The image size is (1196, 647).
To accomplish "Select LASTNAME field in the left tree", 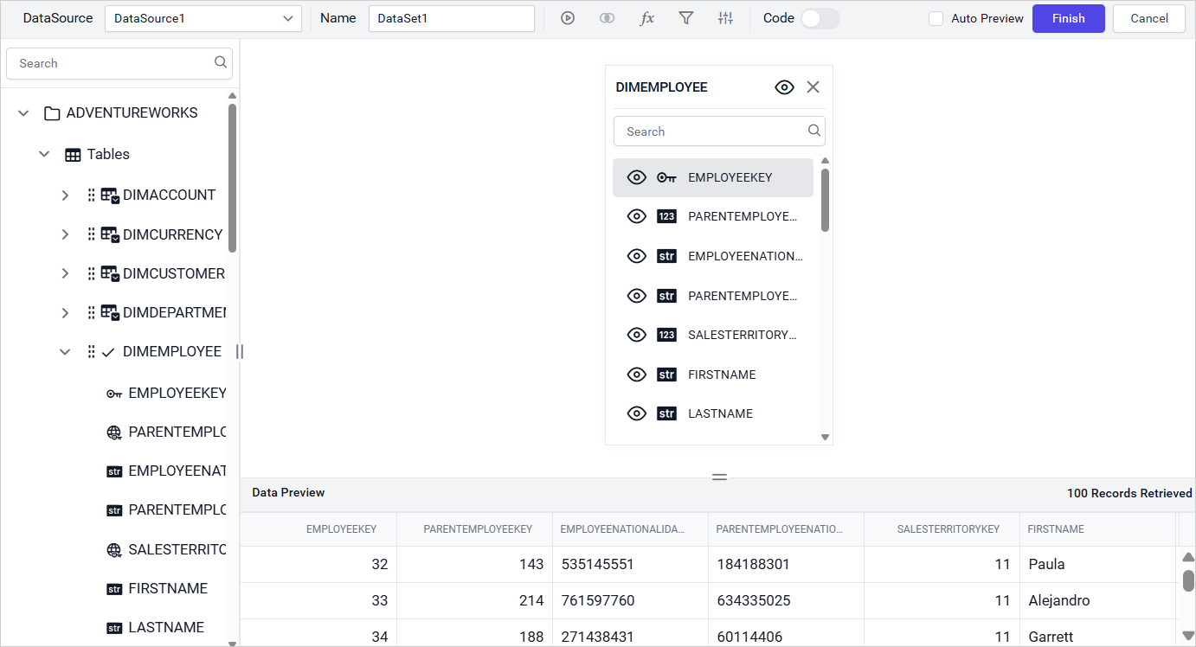I will (x=165, y=627).
